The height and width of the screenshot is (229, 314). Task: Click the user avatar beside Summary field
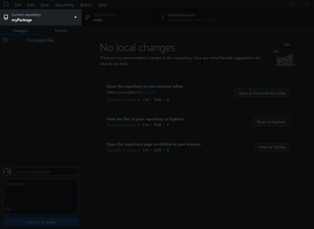[7, 172]
